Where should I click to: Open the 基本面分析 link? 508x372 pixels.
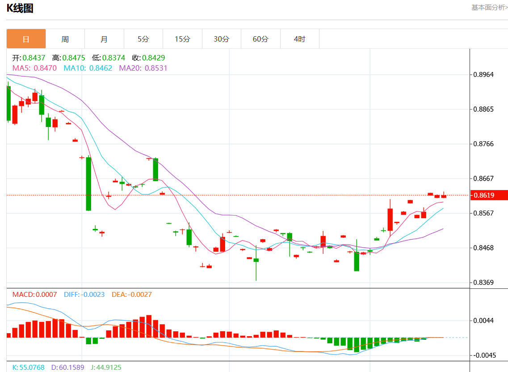pyautogui.click(x=489, y=8)
